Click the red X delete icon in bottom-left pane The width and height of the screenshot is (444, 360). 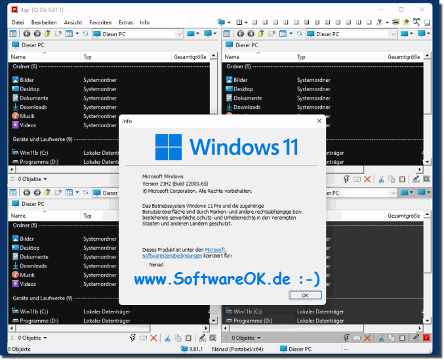click(153, 338)
